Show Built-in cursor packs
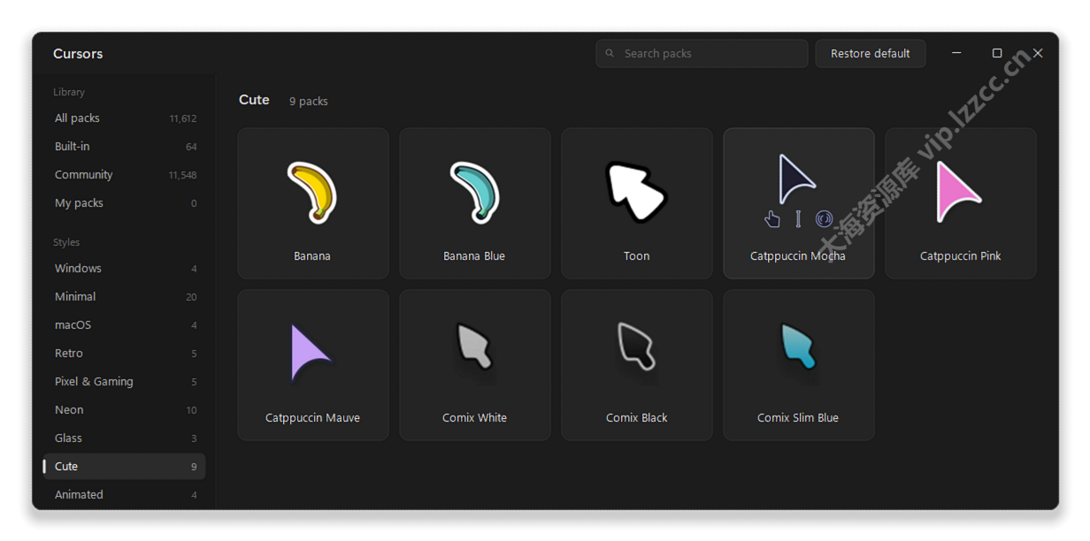Viewport: 1090px width, 541px height. click(x=124, y=147)
